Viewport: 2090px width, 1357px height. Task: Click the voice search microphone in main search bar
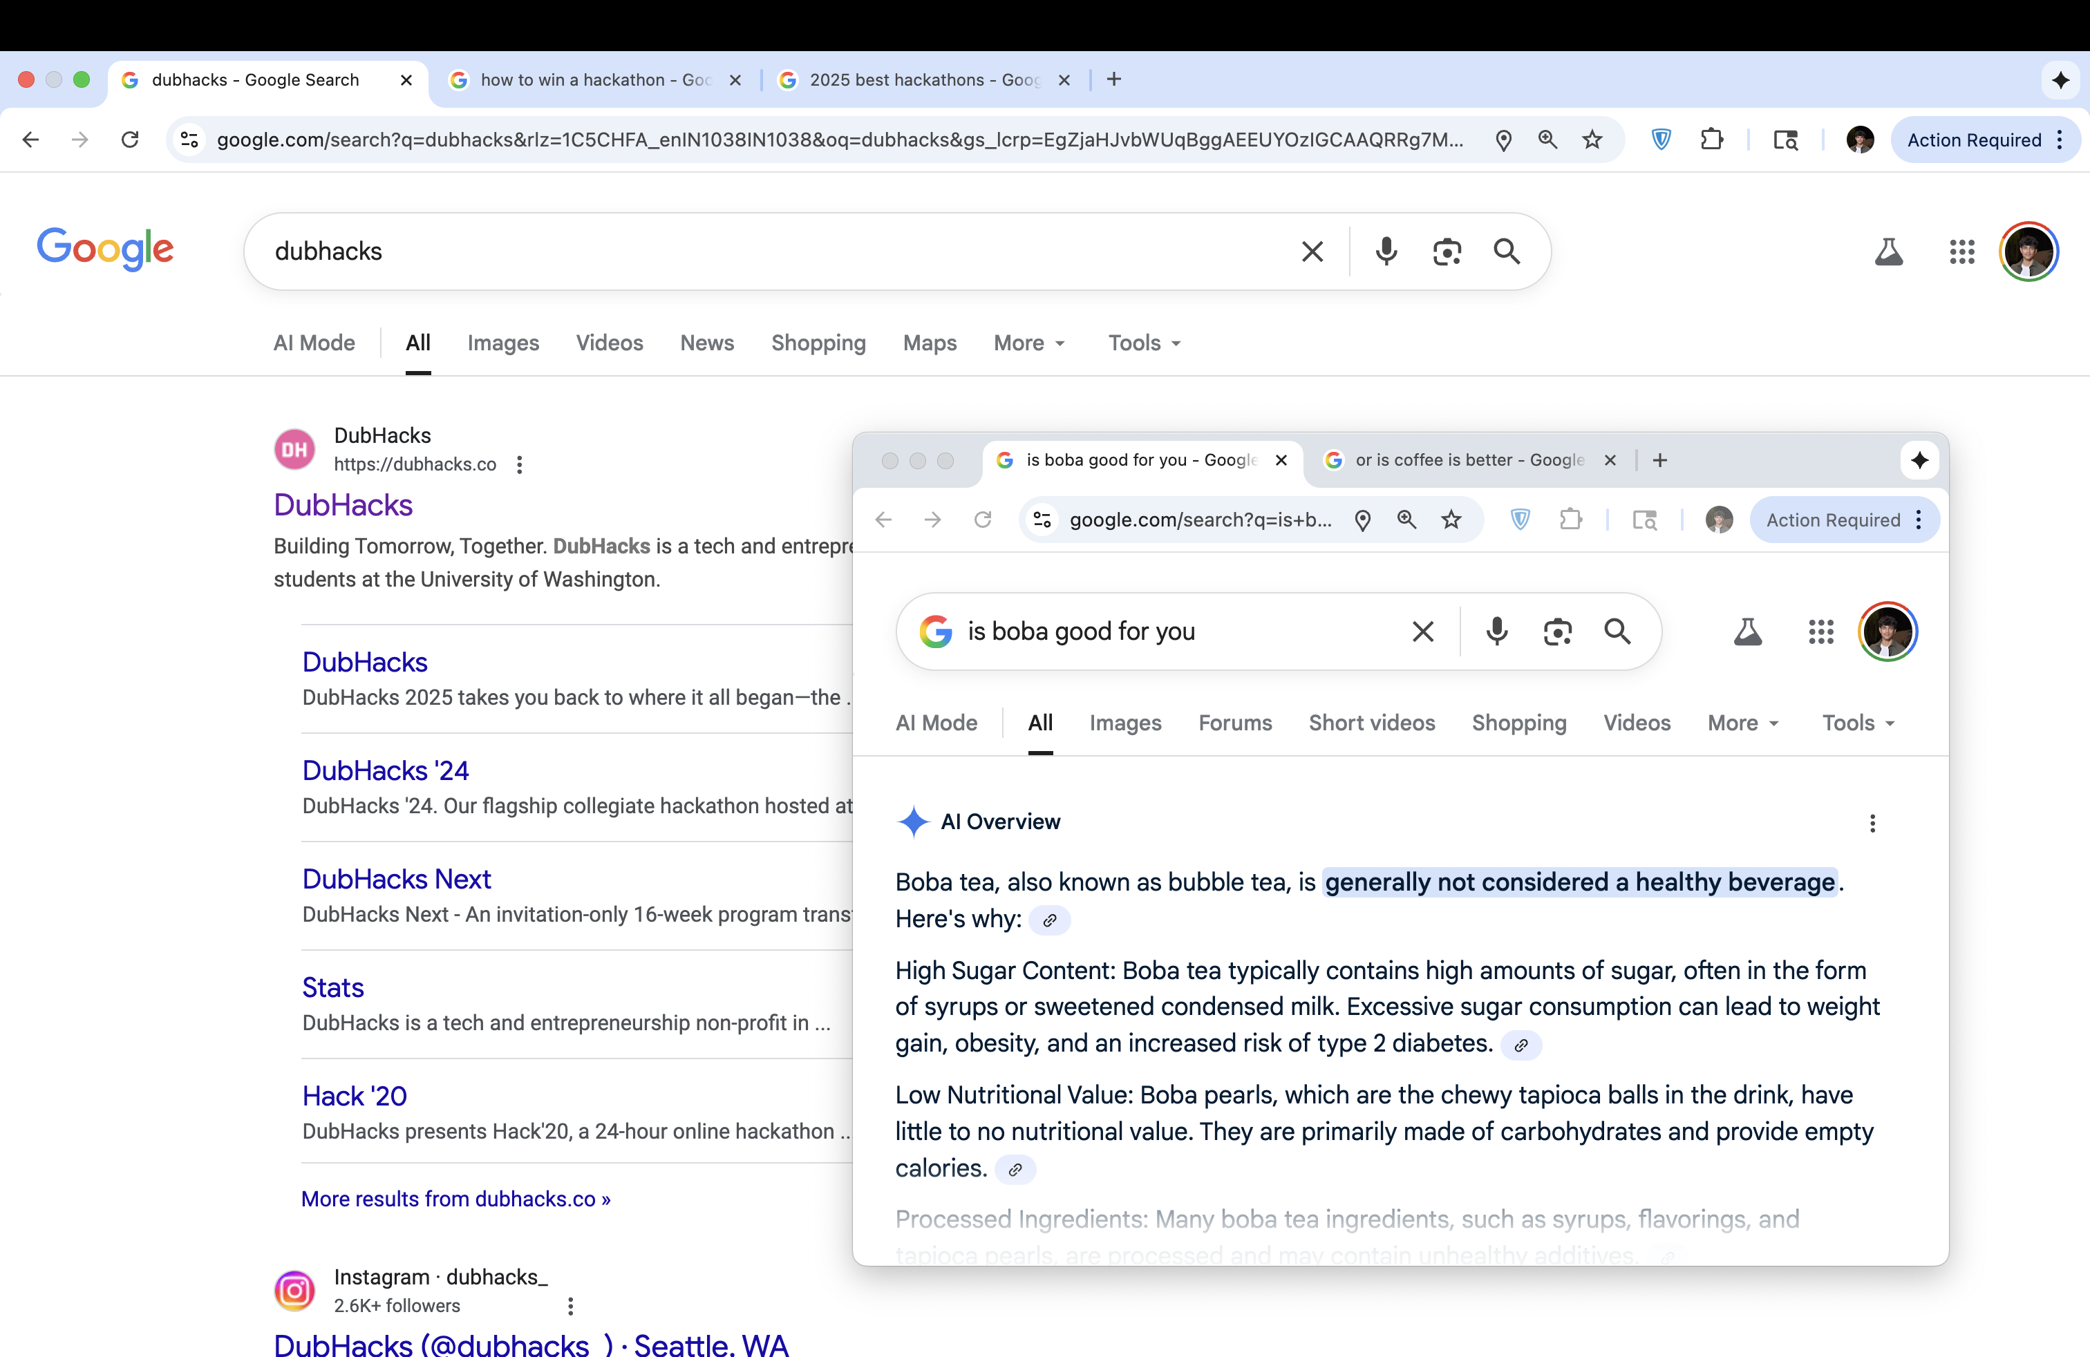point(1386,252)
